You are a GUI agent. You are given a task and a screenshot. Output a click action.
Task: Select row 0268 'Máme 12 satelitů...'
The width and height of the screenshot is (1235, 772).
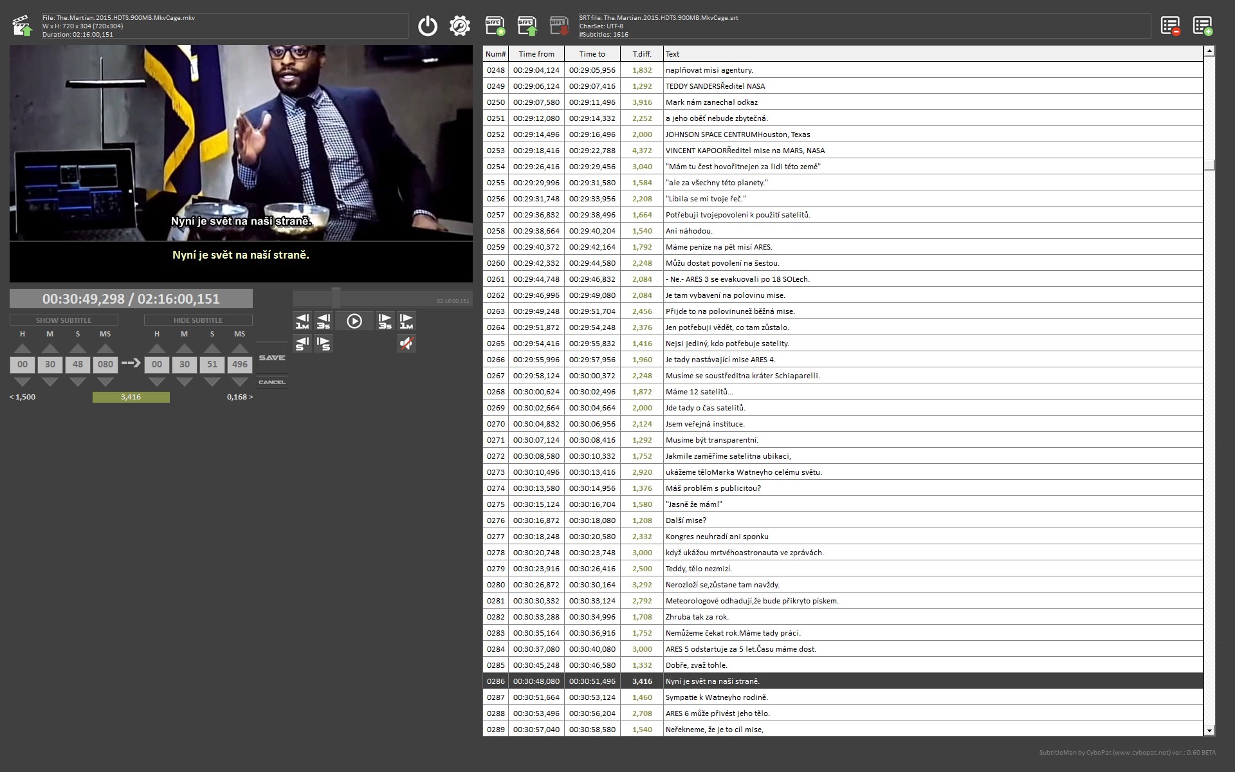(843, 392)
